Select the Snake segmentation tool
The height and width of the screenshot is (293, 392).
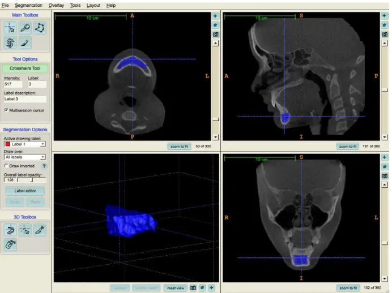click(10, 42)
